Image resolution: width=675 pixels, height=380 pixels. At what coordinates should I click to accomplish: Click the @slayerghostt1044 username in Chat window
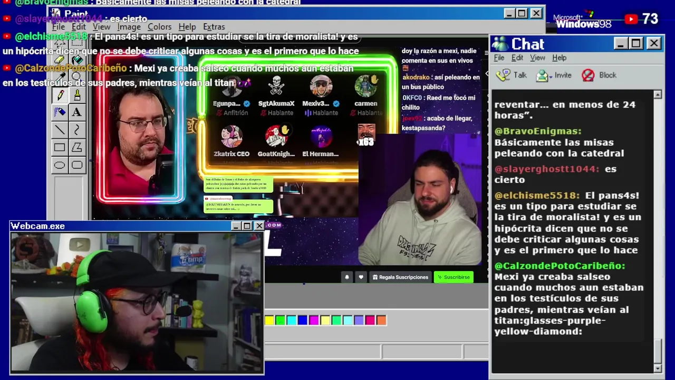[547, 169]
